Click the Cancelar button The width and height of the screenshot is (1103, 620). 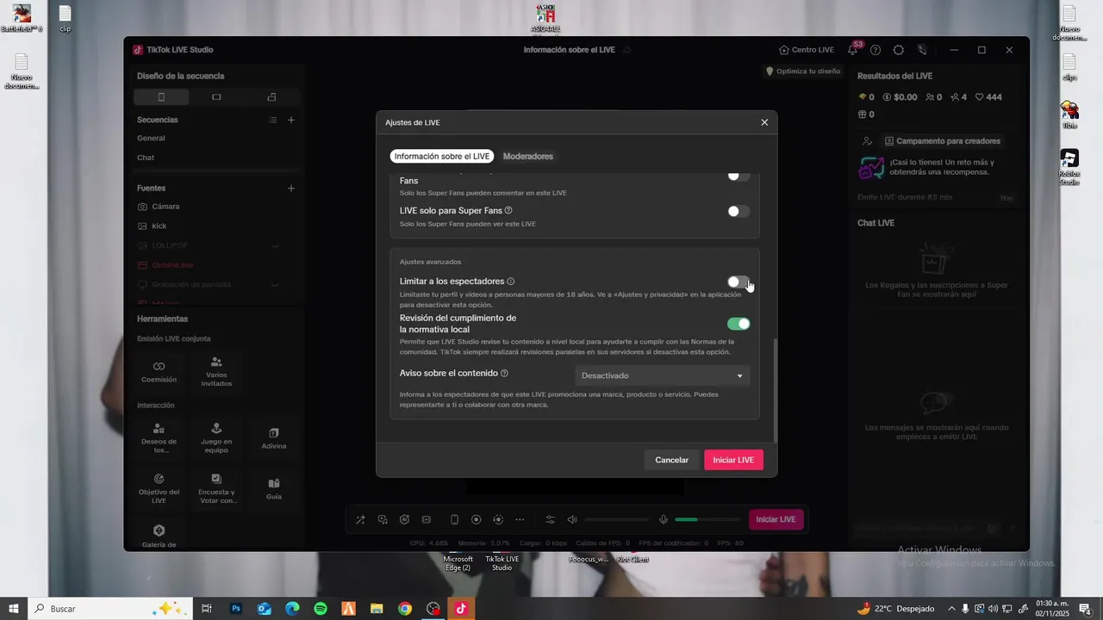(671, 460)
